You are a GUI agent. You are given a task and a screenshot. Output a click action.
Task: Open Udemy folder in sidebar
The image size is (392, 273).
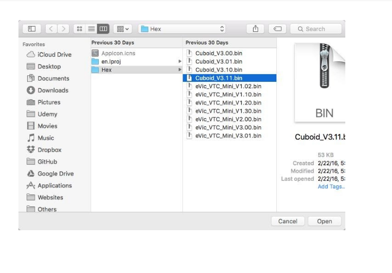tap(42, 114)
